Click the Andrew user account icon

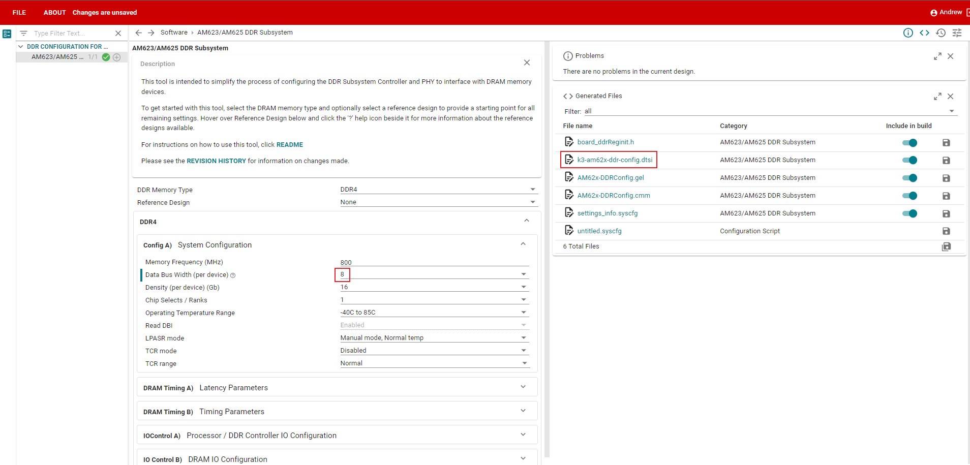(933, 13)
